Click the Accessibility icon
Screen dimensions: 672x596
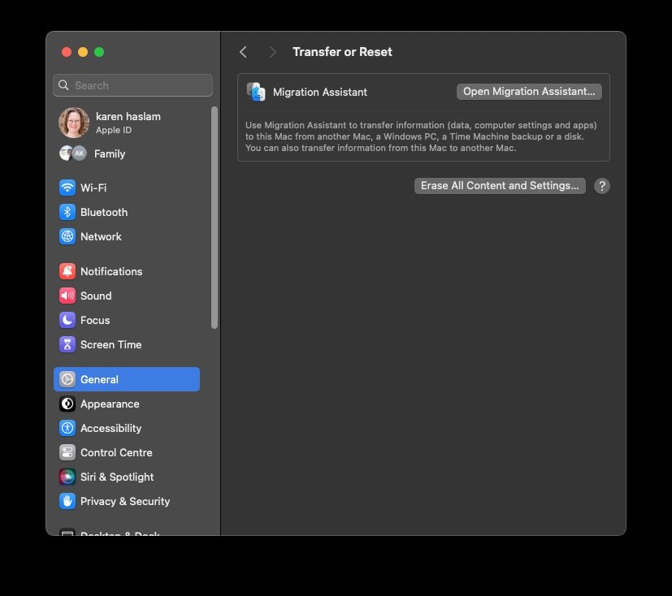click(67, 428)
